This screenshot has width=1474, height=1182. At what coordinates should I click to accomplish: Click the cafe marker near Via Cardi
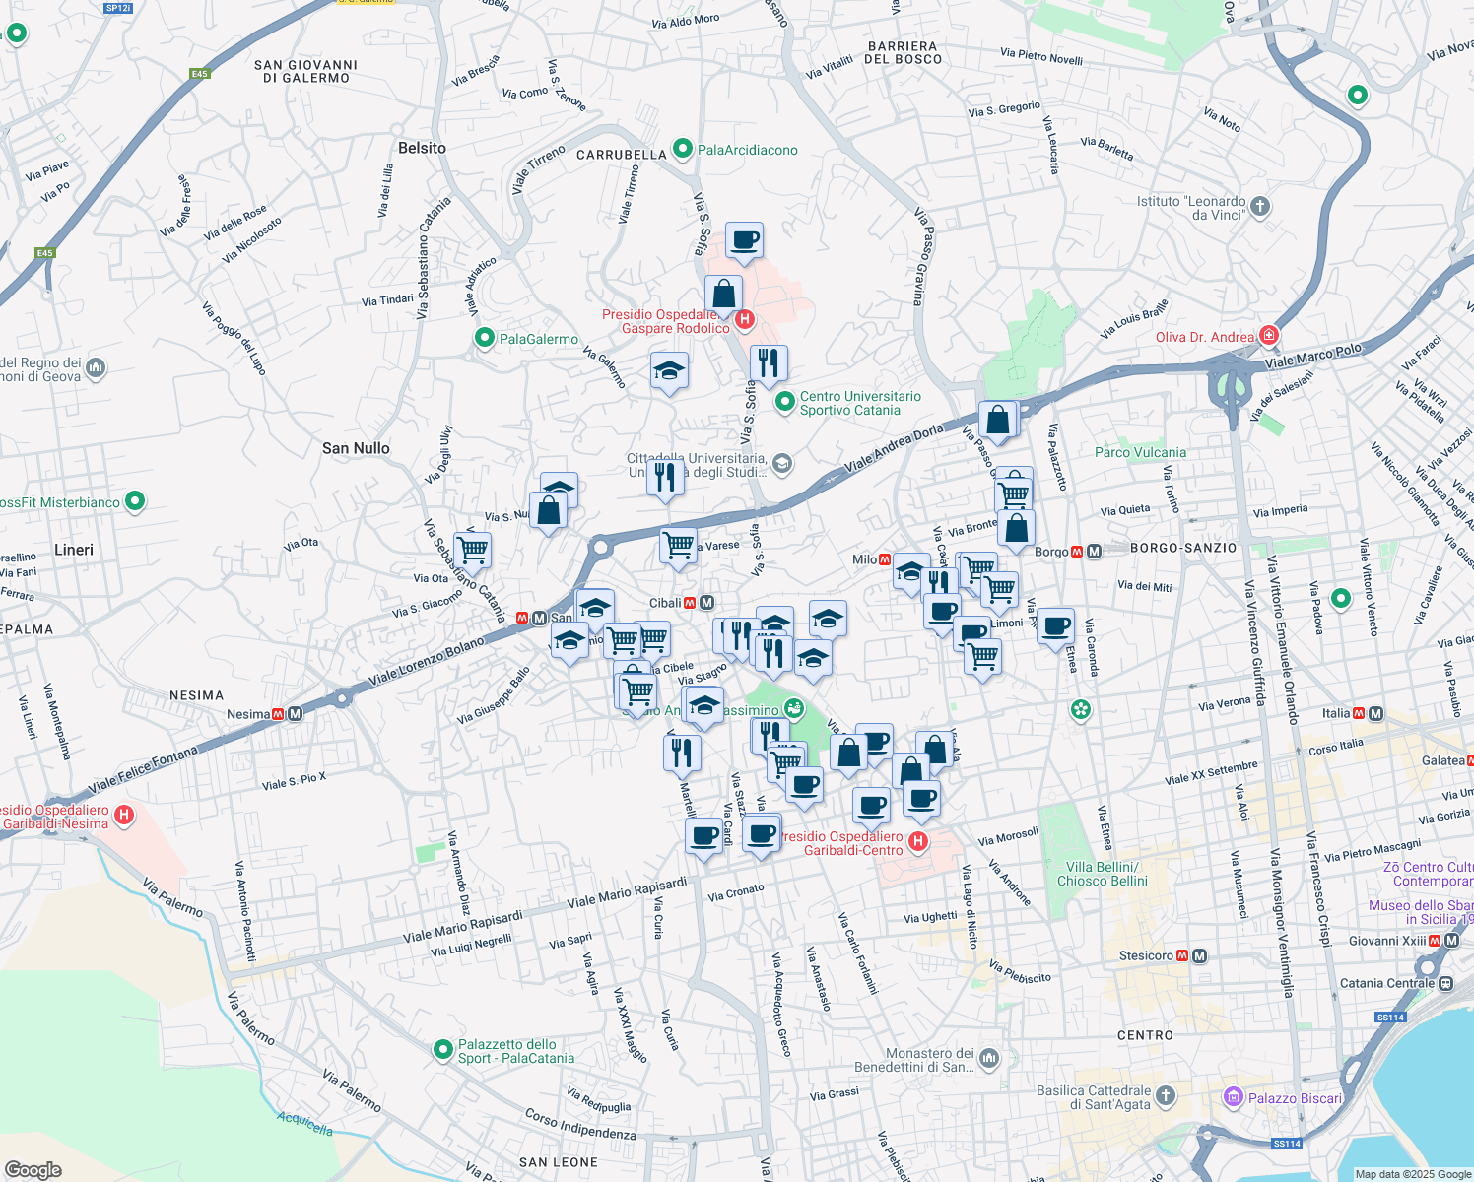[703, 837]
